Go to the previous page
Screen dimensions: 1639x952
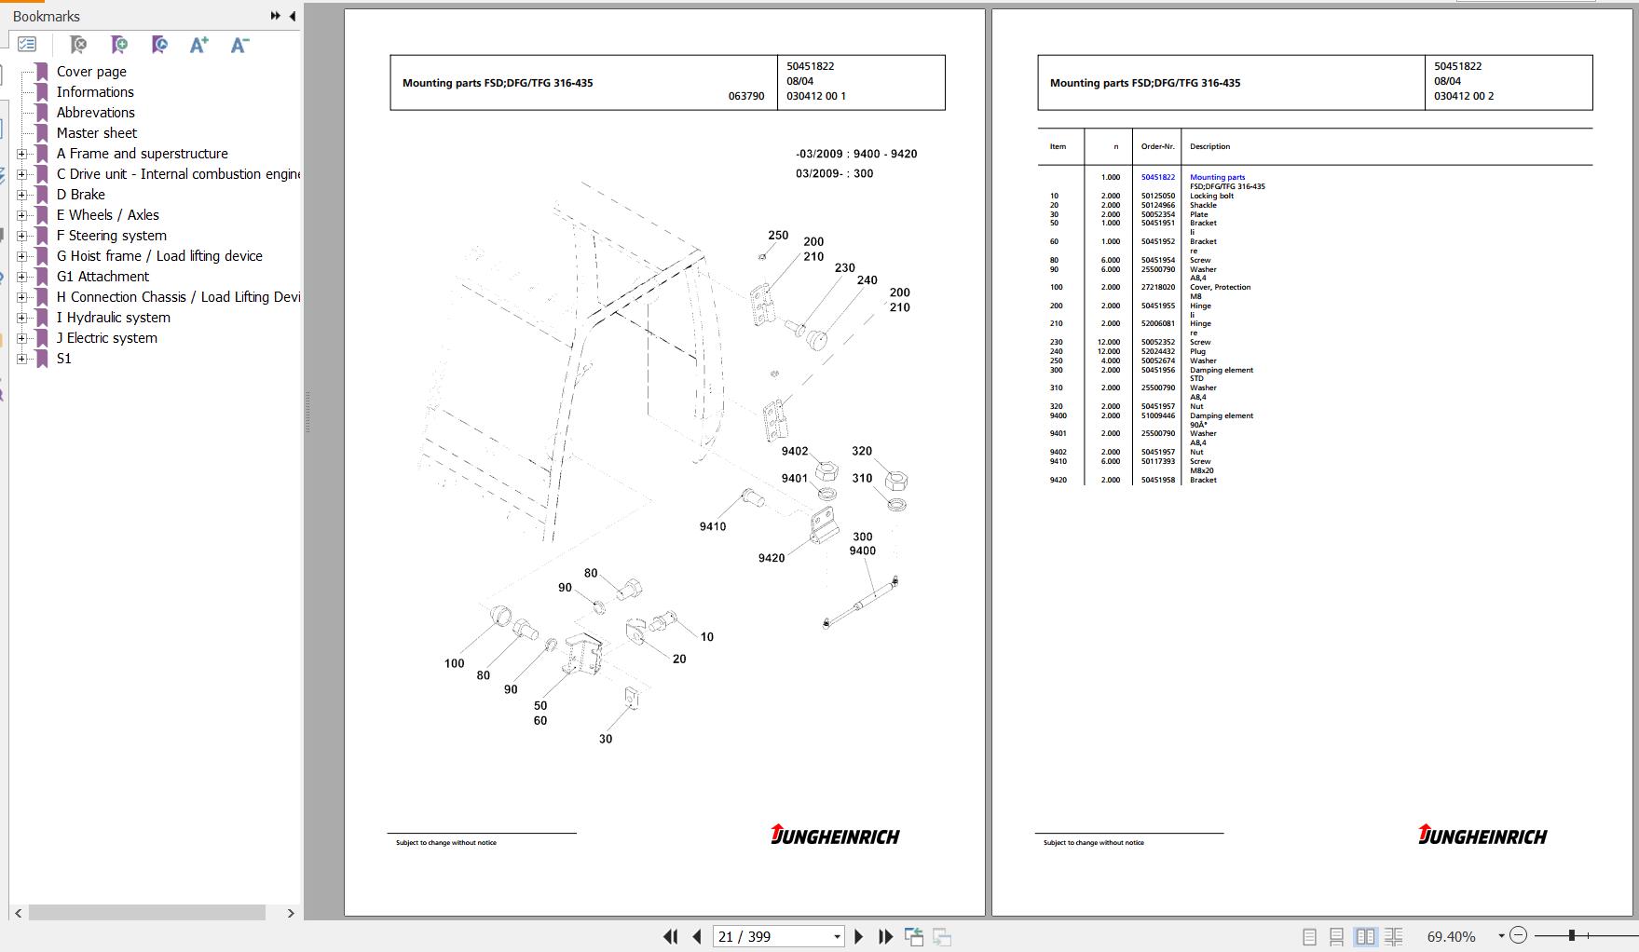pos(697,936)
